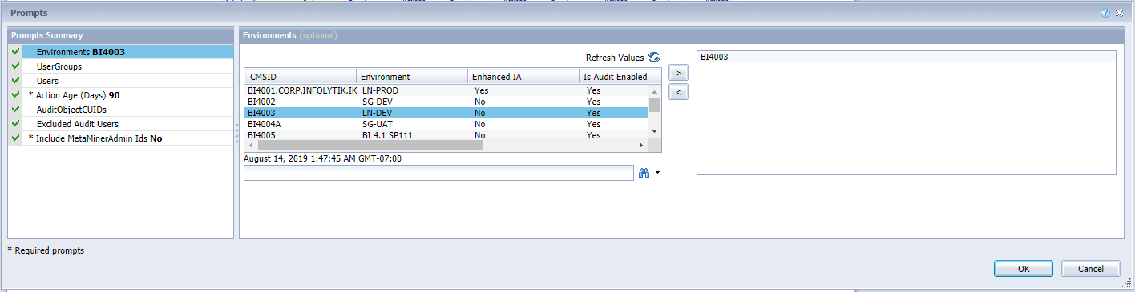Click the OK button
Screen dimensions: 1135x292
click(1024, 269)
